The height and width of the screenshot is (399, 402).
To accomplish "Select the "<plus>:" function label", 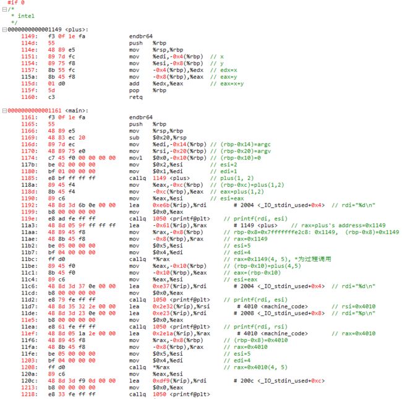I will (x=77, y=30).
